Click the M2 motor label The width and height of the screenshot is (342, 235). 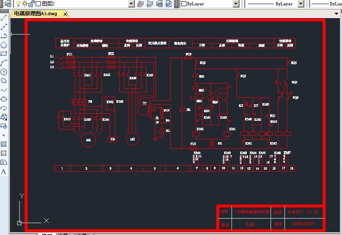132,139
